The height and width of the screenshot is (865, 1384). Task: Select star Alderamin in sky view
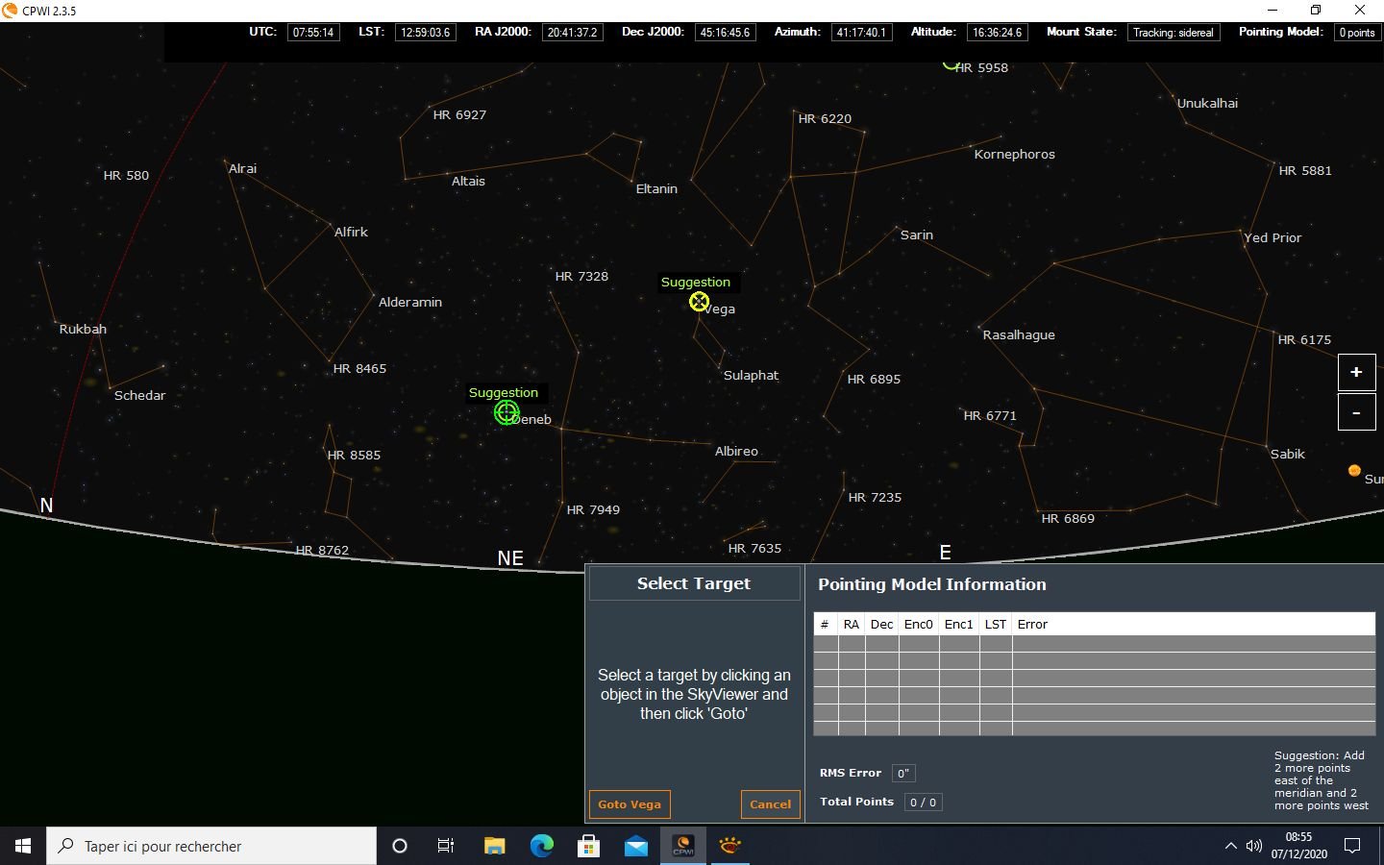pos(410,303)
